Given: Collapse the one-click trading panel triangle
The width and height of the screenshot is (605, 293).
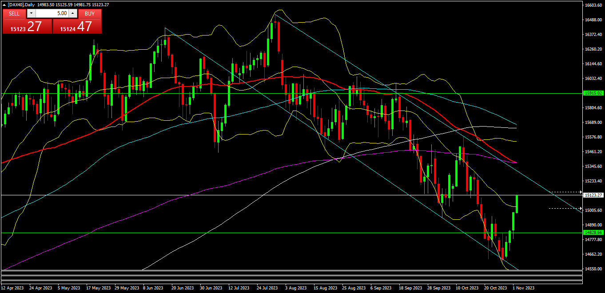Looking at the screenshot, I should pos(4,4).
